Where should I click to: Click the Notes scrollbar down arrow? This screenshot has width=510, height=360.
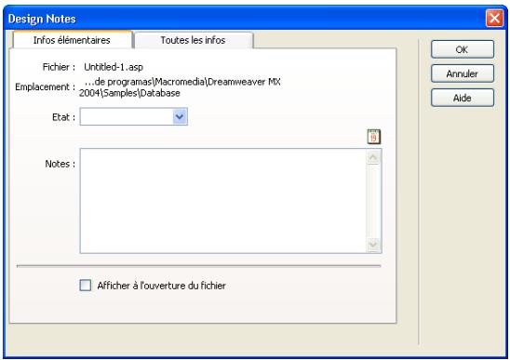(x=373, y=245)
